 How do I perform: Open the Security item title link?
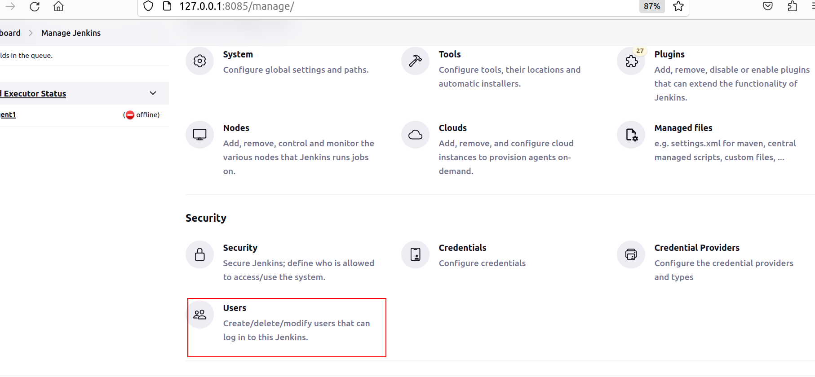(240, 248)
